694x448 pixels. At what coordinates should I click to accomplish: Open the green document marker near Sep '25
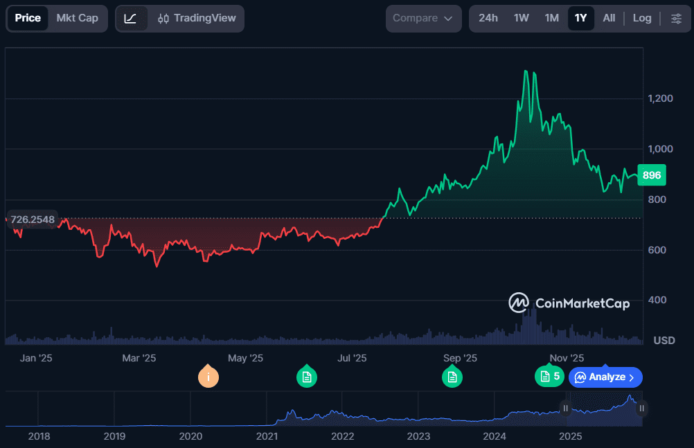(452, 377)
